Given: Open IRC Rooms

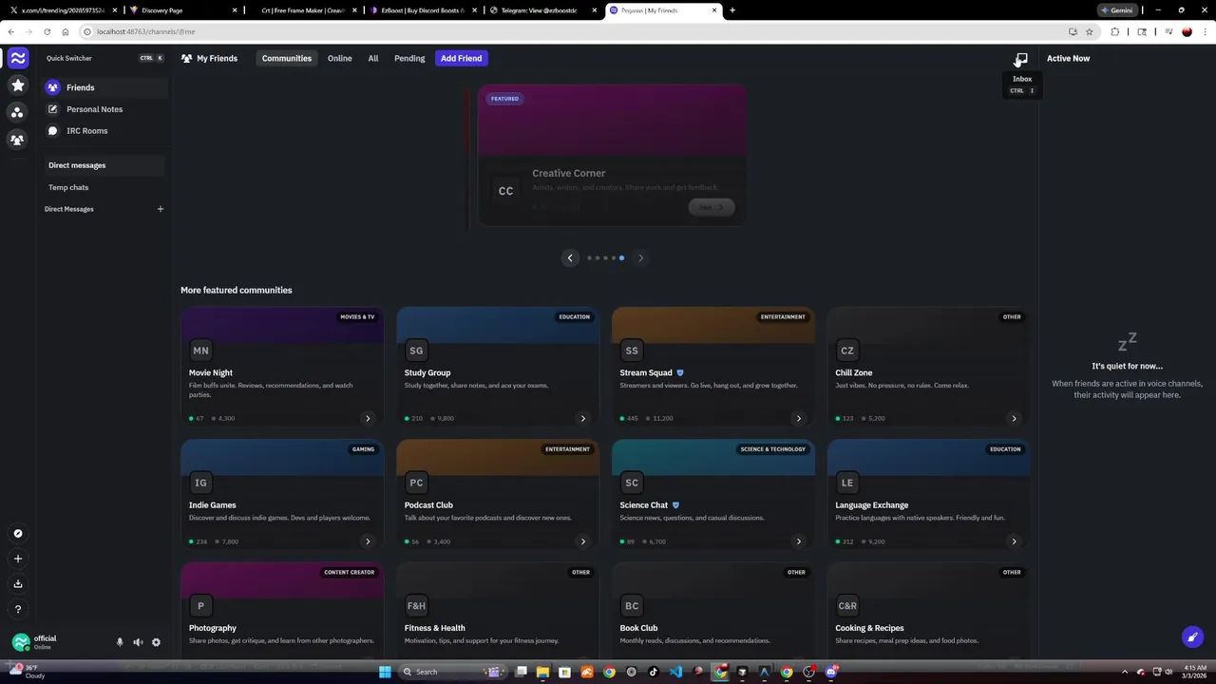Looking at the screenshot, I should [105, 131].
